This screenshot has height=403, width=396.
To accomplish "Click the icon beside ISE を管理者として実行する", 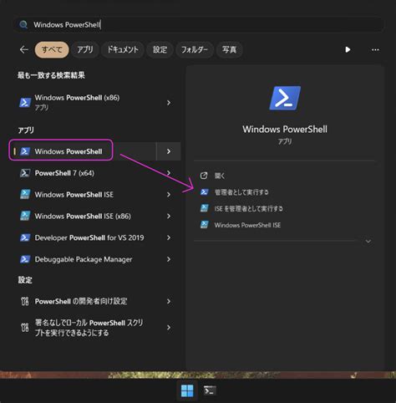I will coord(204,208).
